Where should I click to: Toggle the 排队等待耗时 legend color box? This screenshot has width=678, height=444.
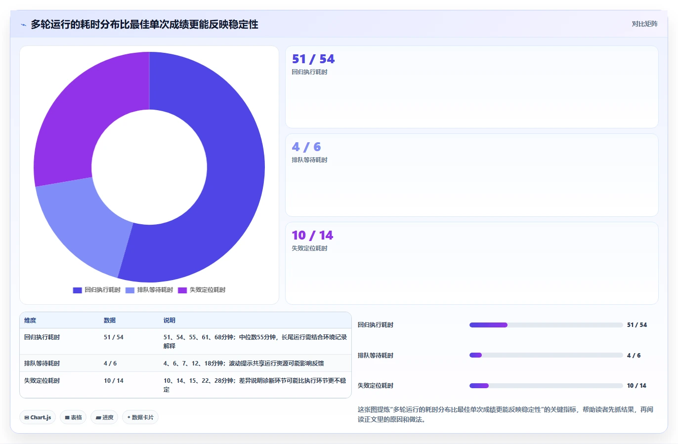130,290
